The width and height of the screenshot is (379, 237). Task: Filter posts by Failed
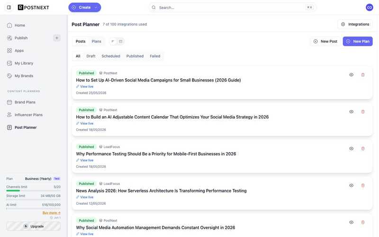155,56
